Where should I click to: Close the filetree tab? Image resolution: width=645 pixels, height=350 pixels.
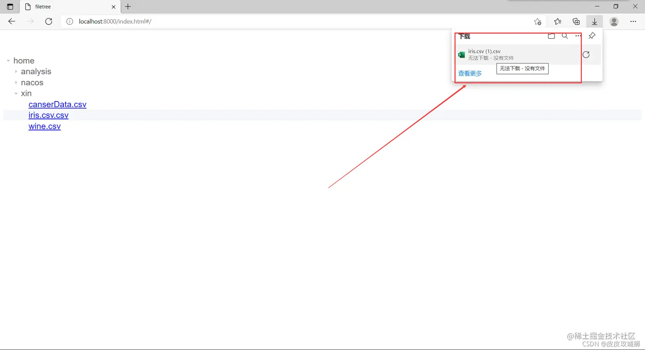point(113,7)
